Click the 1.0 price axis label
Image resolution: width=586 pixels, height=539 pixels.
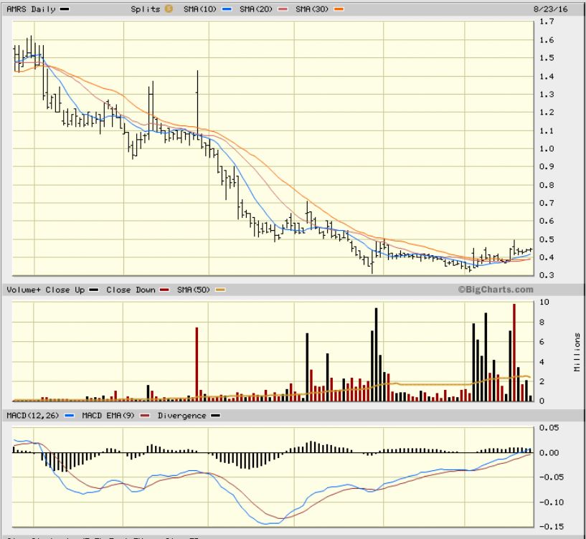pos(547,149)
